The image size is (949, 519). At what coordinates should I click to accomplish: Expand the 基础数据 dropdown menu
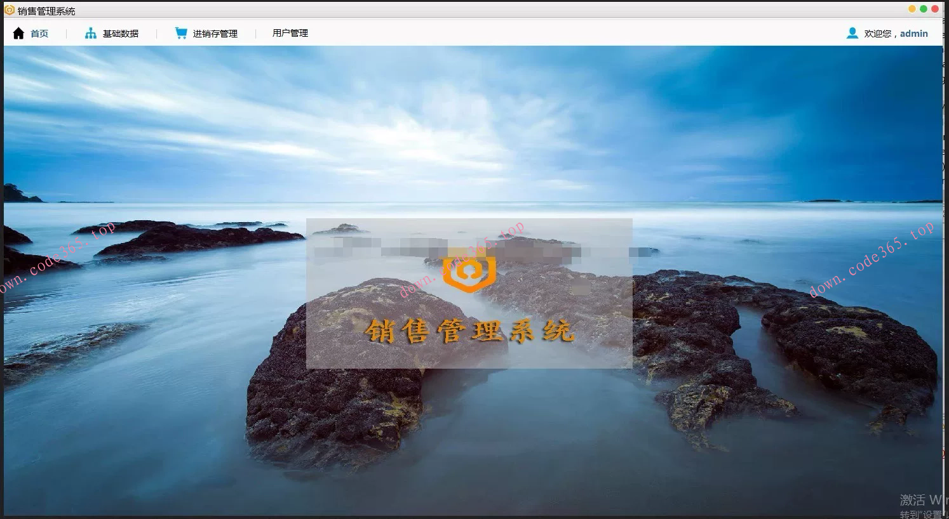(x=121, y=33)
